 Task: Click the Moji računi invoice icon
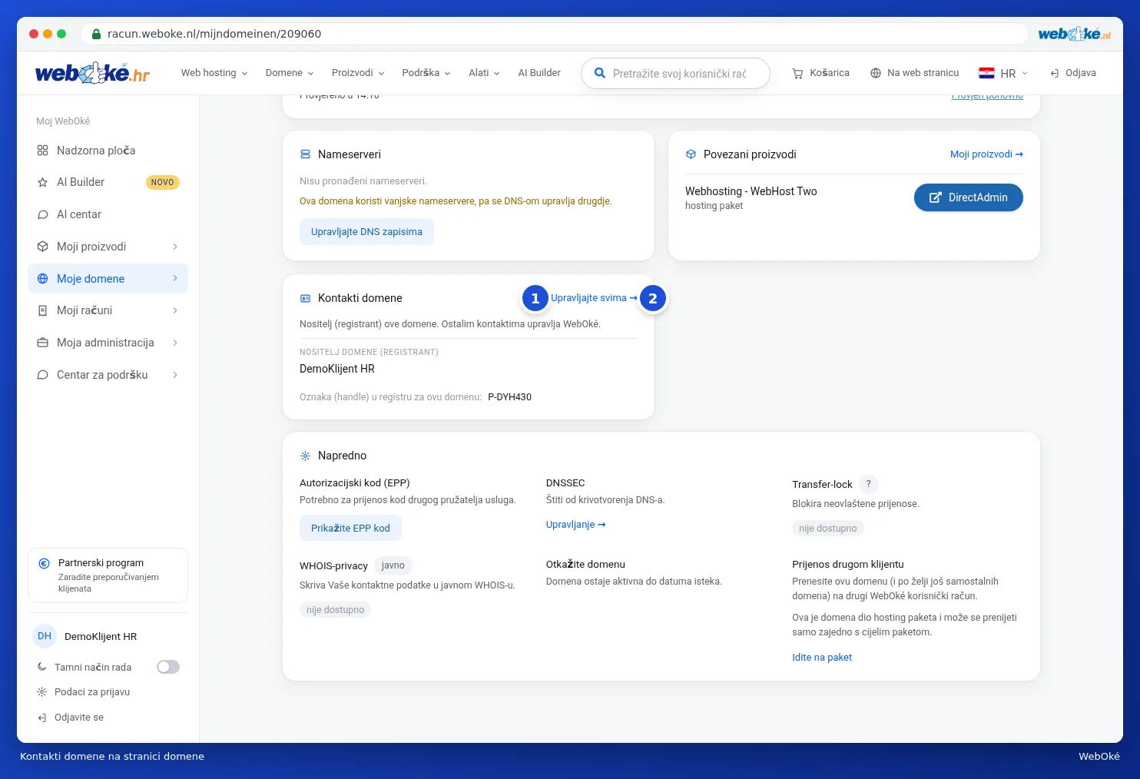tap(42, 310)
